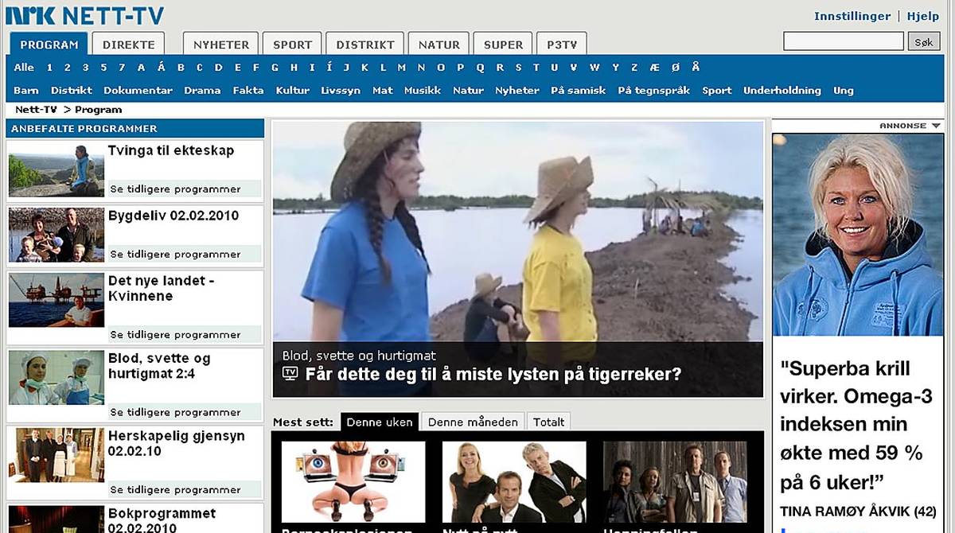Viewport: 955px width, 533px height.
Task: Open the forest group most-viewed thumbnail
Action: click(675, 482)
